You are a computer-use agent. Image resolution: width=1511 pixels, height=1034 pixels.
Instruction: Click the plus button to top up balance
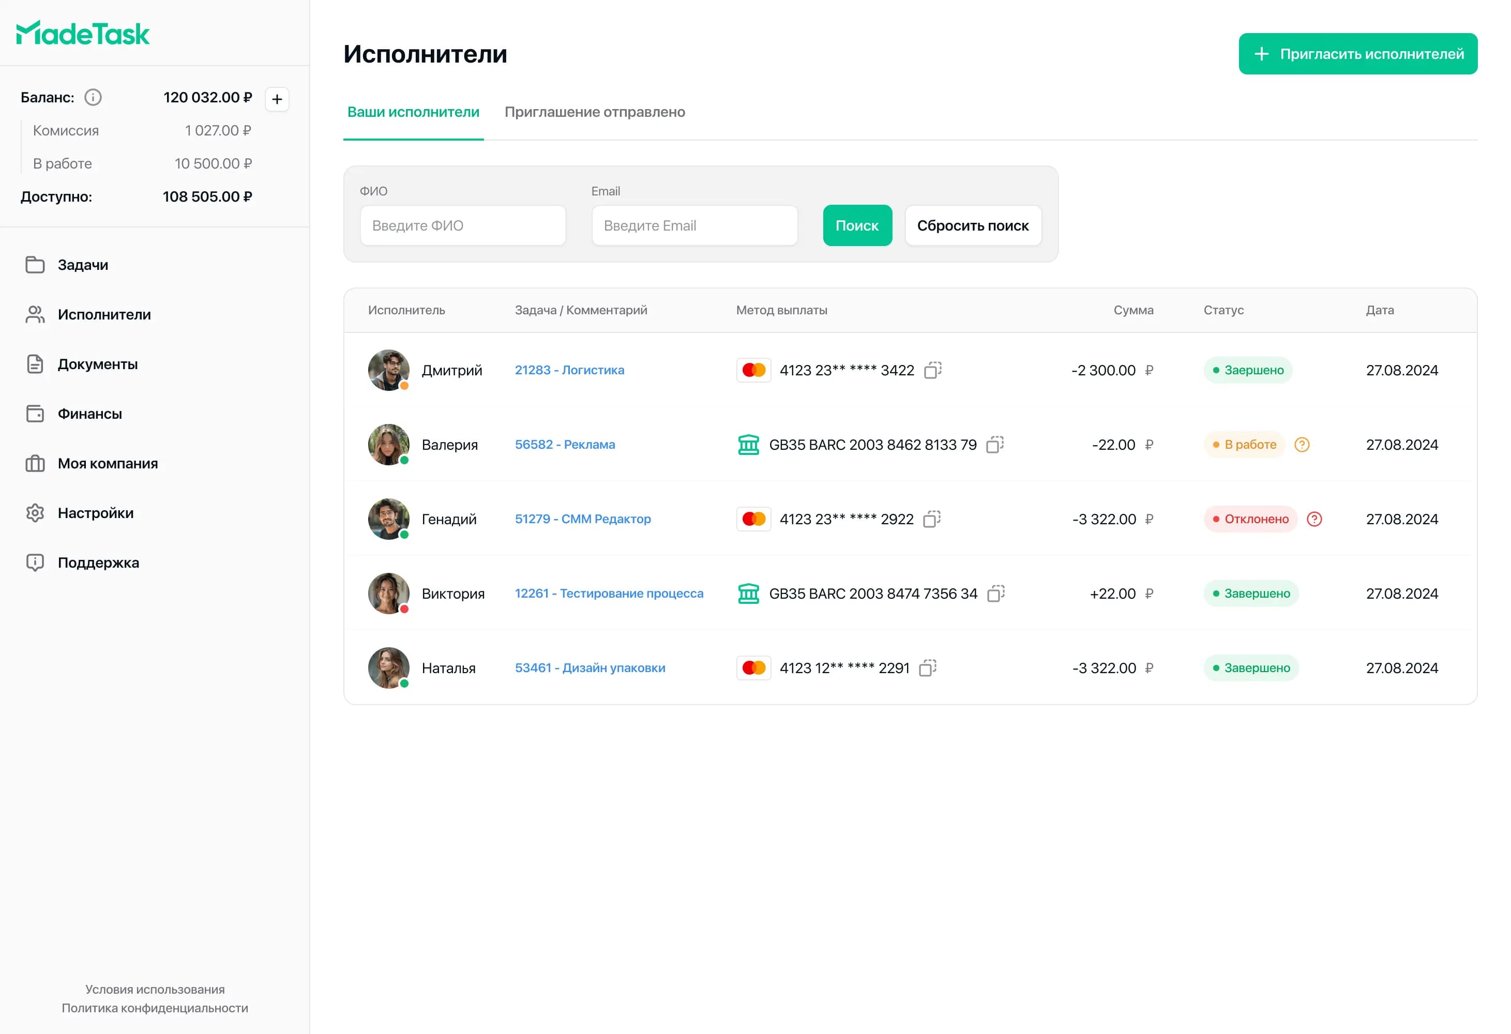pyautogui.click(x=277, y=99)
